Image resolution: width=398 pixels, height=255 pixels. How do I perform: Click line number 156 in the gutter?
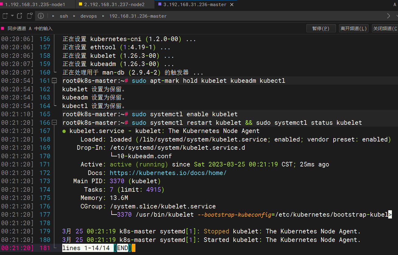coord(45,39)
